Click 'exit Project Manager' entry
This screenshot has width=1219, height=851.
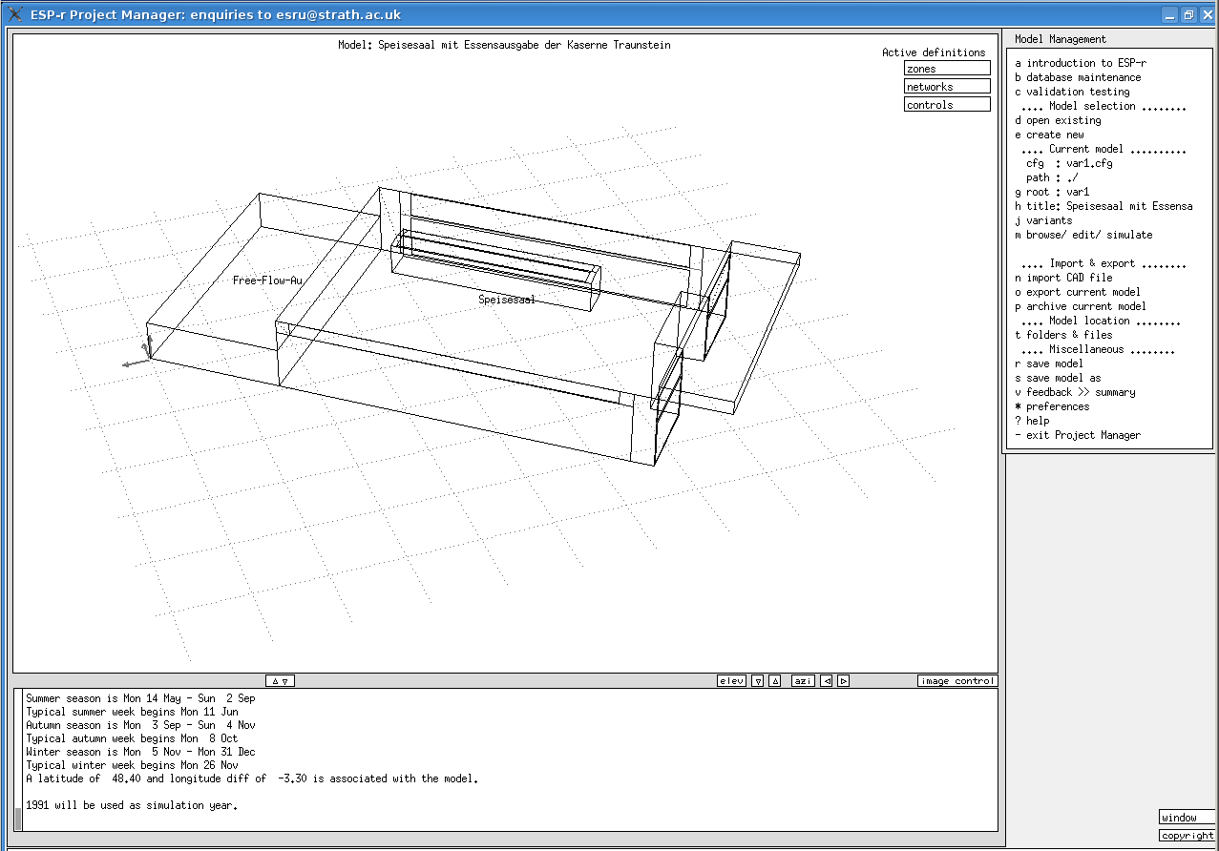tap(1078, 435)
